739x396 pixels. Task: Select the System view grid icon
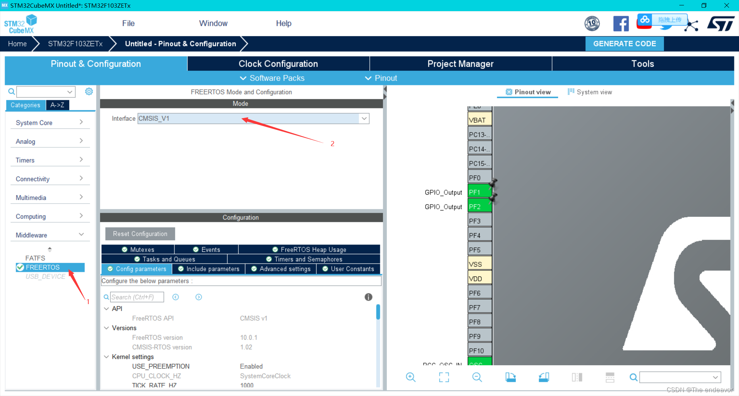click(x=571, y=92)
